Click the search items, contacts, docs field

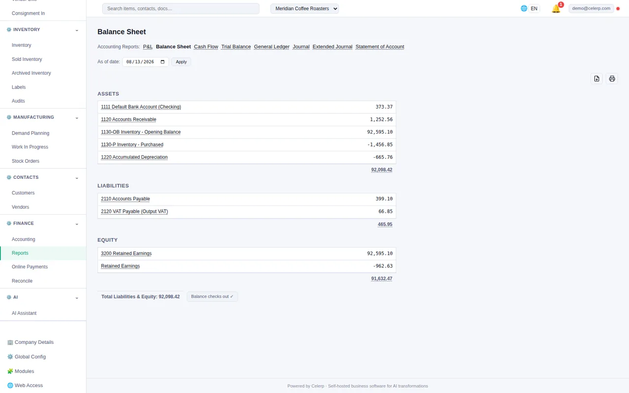[x=181, y=8]
